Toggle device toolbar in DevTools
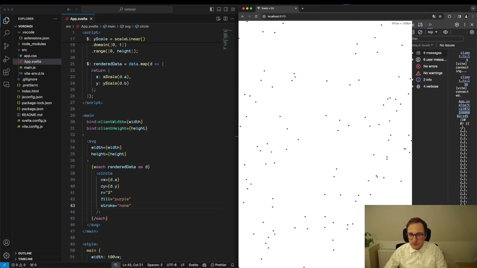Screen dimensions: 477x268 (420, 25)
